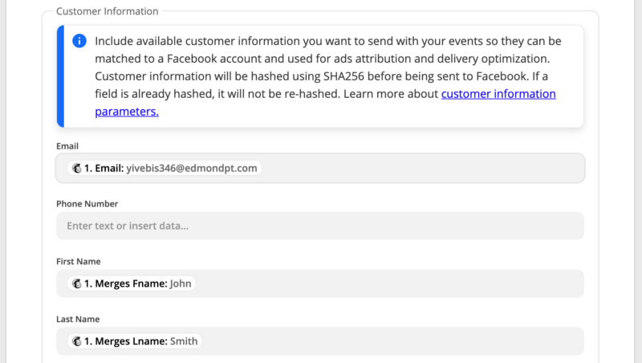Click the Email field label
Screen dimensions: 642x363
(67, 146)
